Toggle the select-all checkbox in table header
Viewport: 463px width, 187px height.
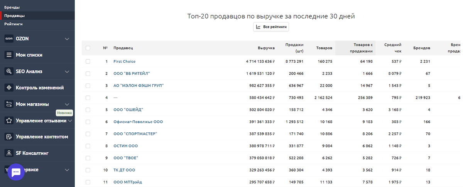point(88,48)
